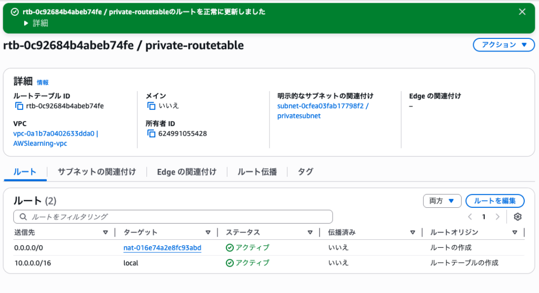Screen dimensions: 539x293
Task: Sort routes by 送信先 column arrow
Action: tap(105, 233)
